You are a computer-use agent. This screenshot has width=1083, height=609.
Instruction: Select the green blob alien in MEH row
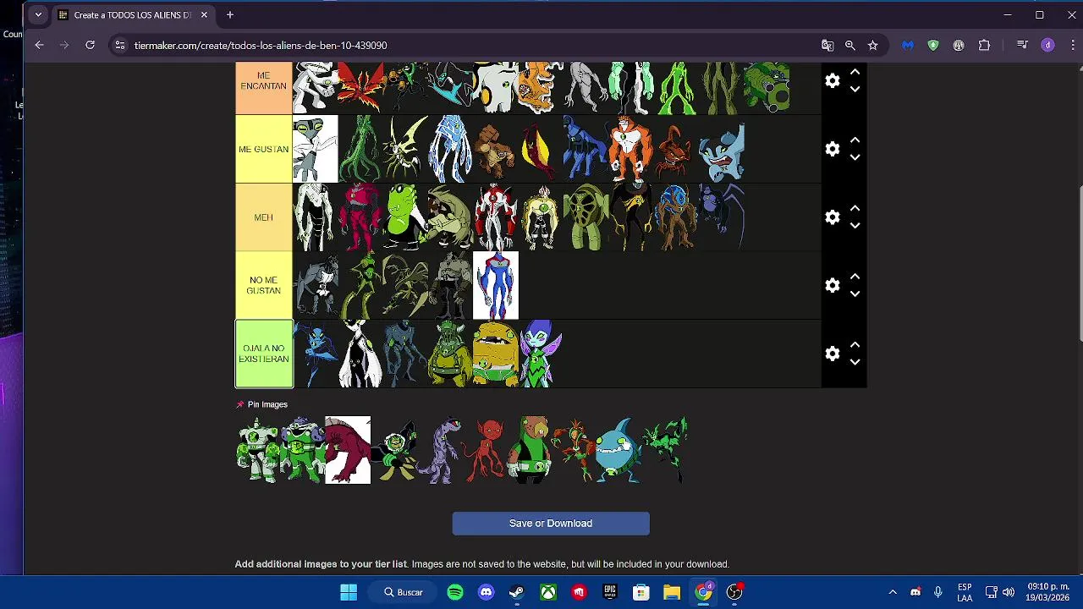pyautogui.click(x=404, y=217)
